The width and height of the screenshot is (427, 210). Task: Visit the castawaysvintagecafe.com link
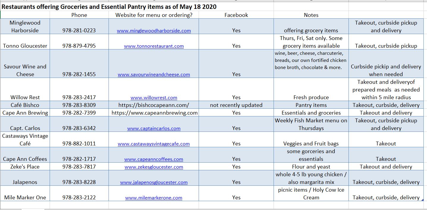coord(154,144)
